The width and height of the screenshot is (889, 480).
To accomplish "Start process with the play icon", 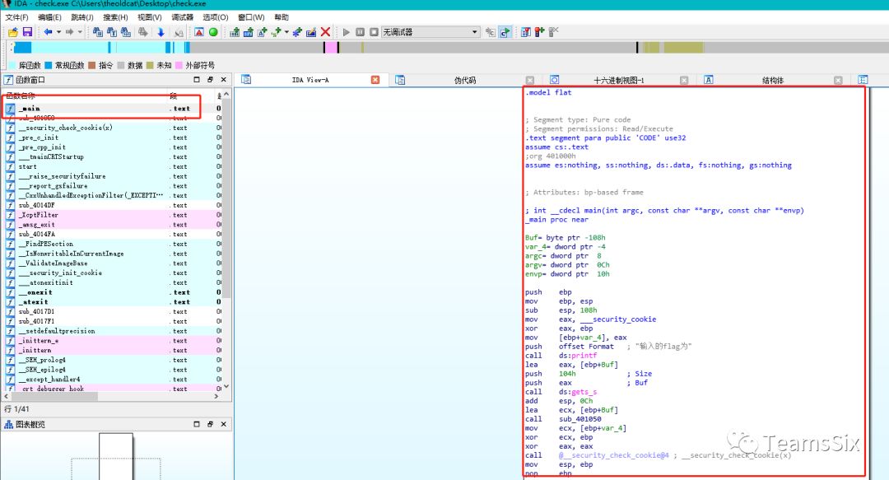I will tap(347, 32).
